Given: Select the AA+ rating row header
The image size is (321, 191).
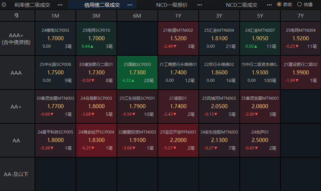Looking at the screenshot, I should point(17,106).
